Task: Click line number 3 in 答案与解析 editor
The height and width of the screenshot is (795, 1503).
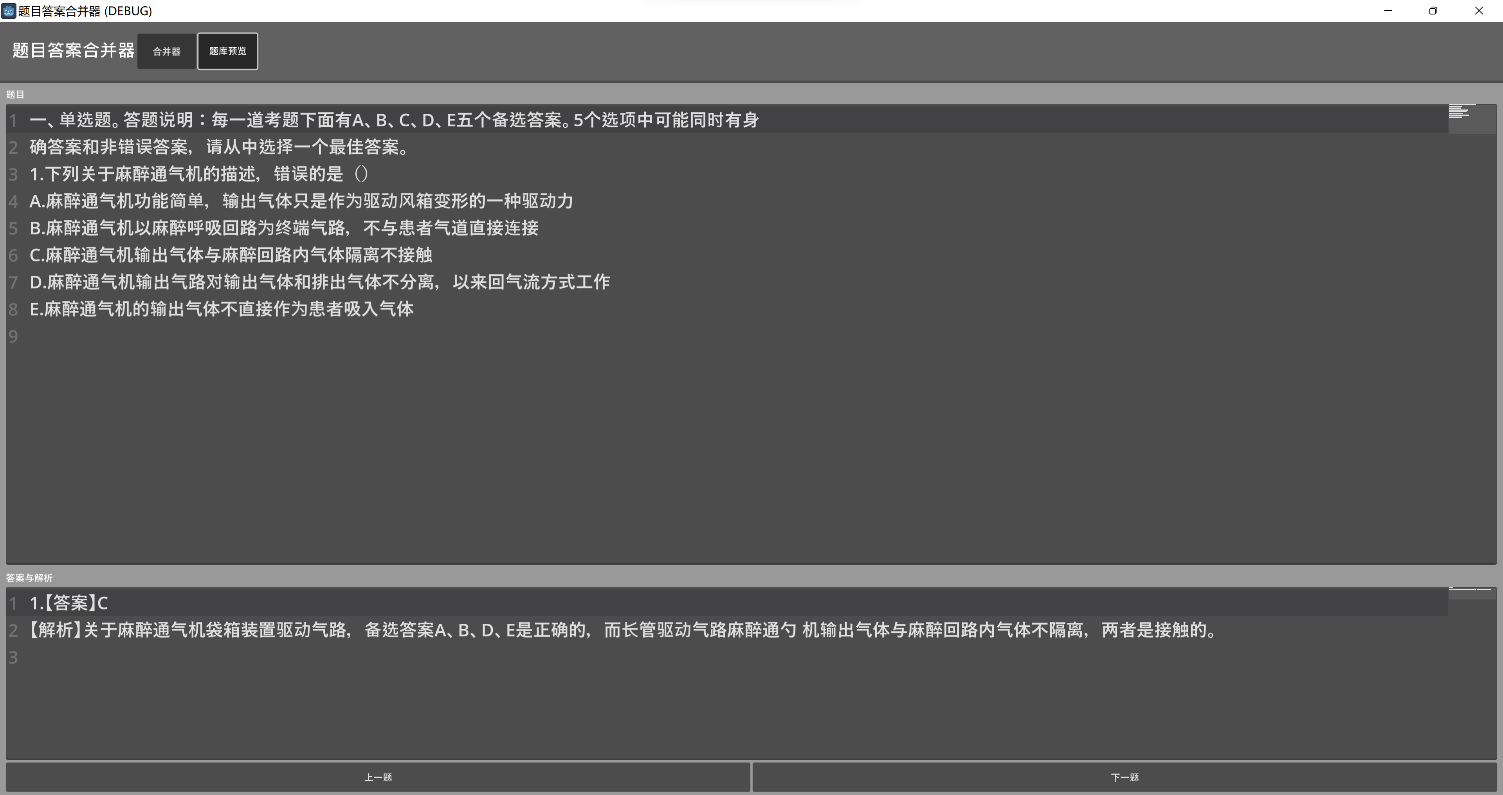Action: [13, 657]
